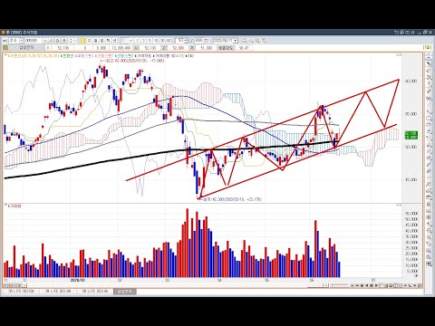Click the spinner beside the 161 field

[187, 41]
